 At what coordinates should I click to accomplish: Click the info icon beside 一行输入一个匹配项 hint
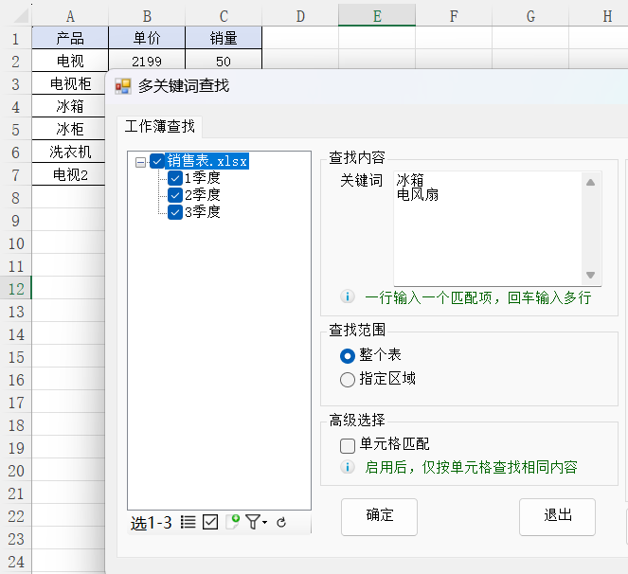point(348,297)
